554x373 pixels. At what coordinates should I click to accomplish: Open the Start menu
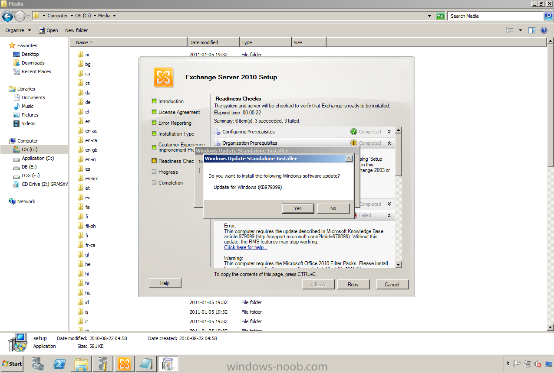tap(12, 363)
